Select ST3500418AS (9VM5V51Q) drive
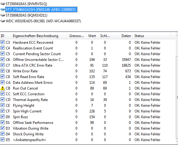The width and height of the screenshot is (178, 145). [26, 4]
